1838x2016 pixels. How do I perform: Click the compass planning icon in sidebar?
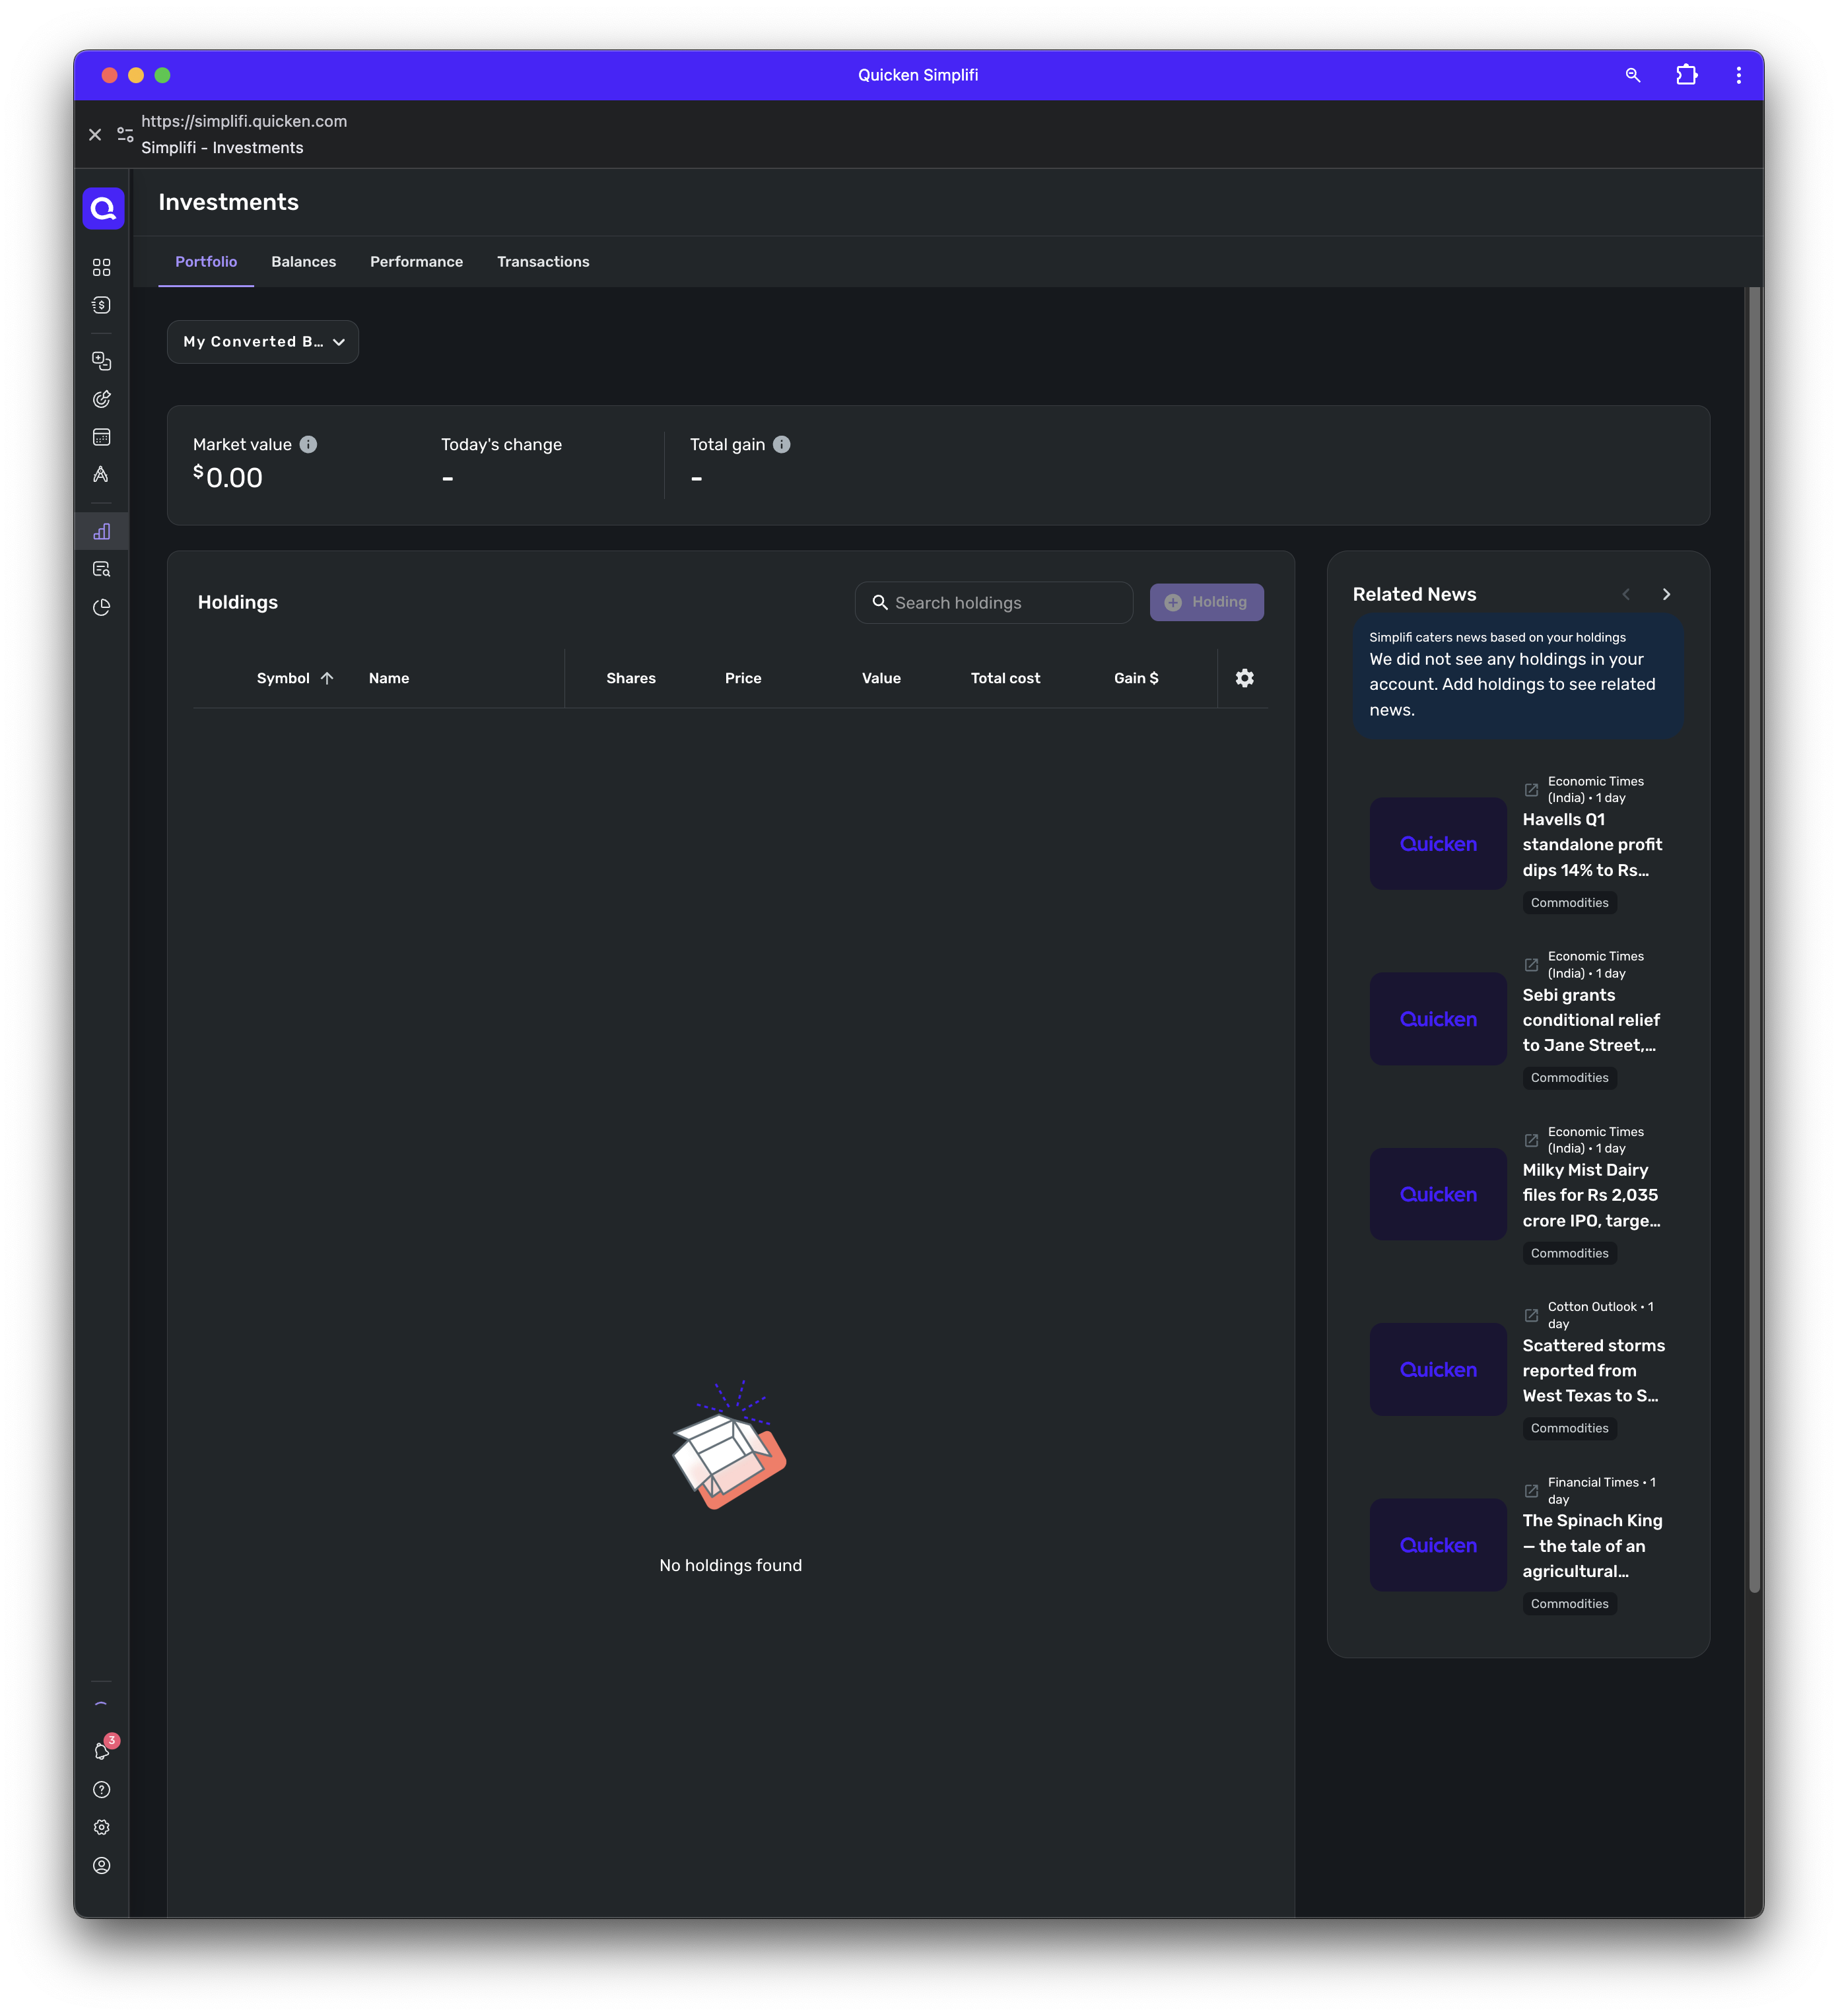point(101,475)
